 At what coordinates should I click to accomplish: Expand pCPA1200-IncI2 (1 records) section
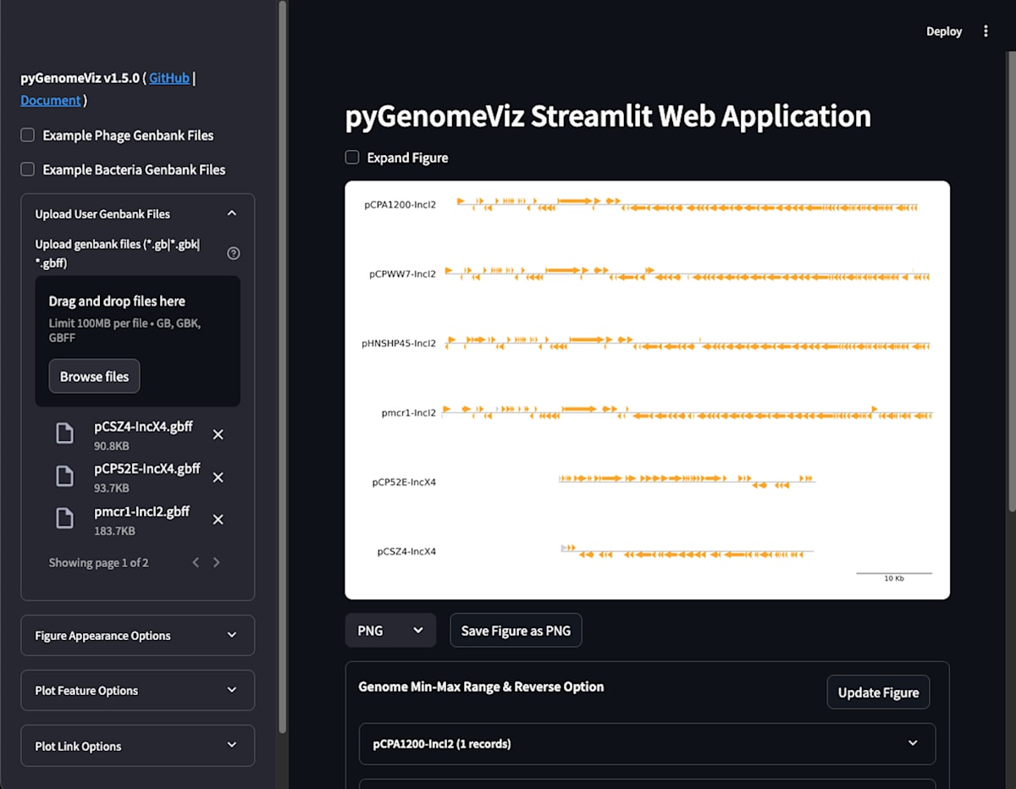click(647, 744)
